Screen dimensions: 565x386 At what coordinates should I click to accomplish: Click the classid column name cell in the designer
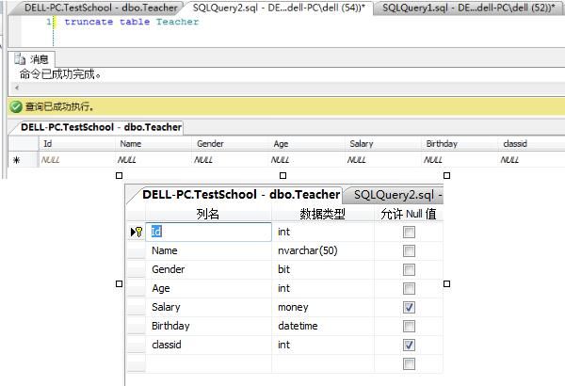click(x=208, y=345)
